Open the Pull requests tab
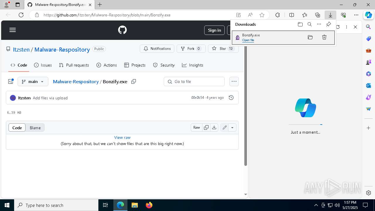The height and width of the screenshot is (211, 375). [x=74, y=65]
